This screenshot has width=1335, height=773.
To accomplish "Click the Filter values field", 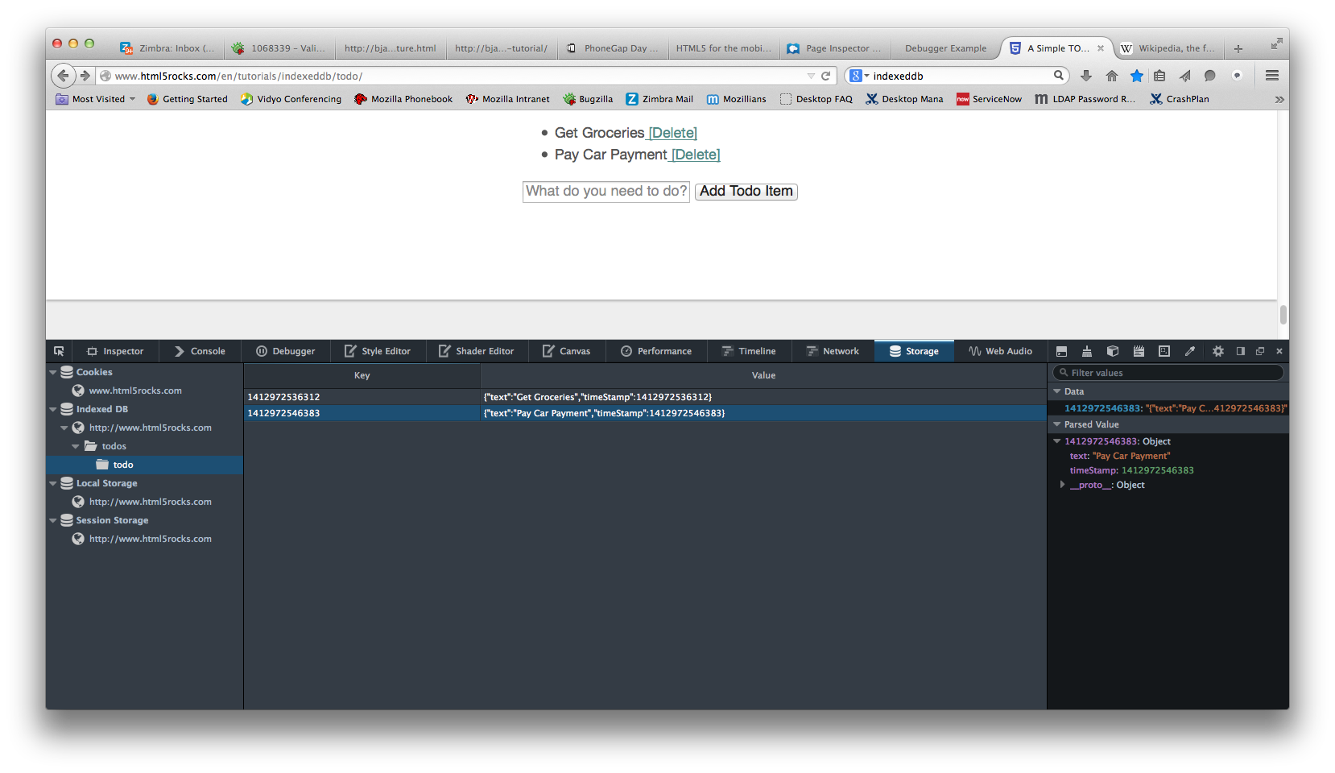I will click(1168, 373).
